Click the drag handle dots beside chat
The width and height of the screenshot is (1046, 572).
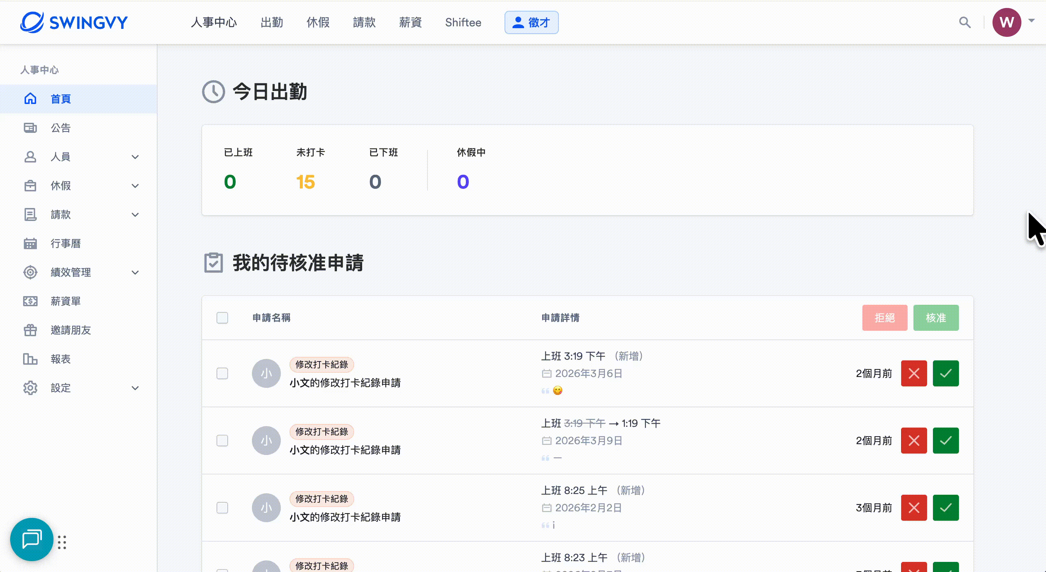[x=62, y=542]
